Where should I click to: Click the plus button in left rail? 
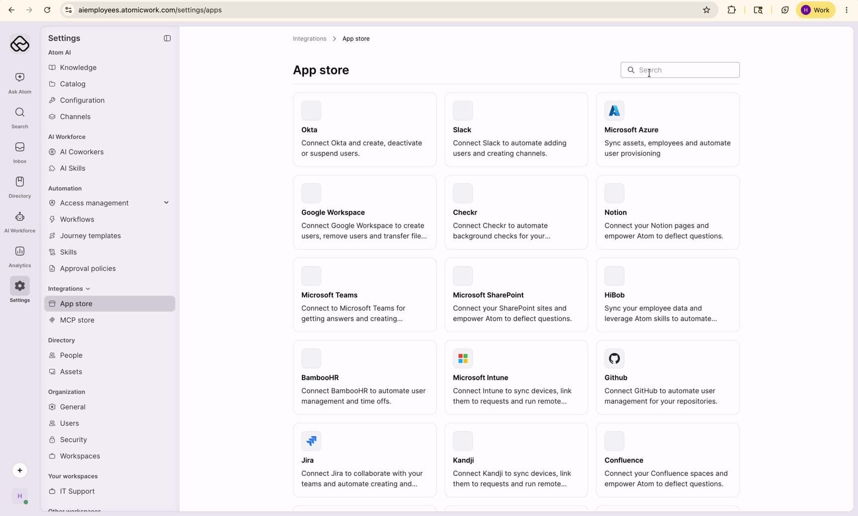[20, 470]
